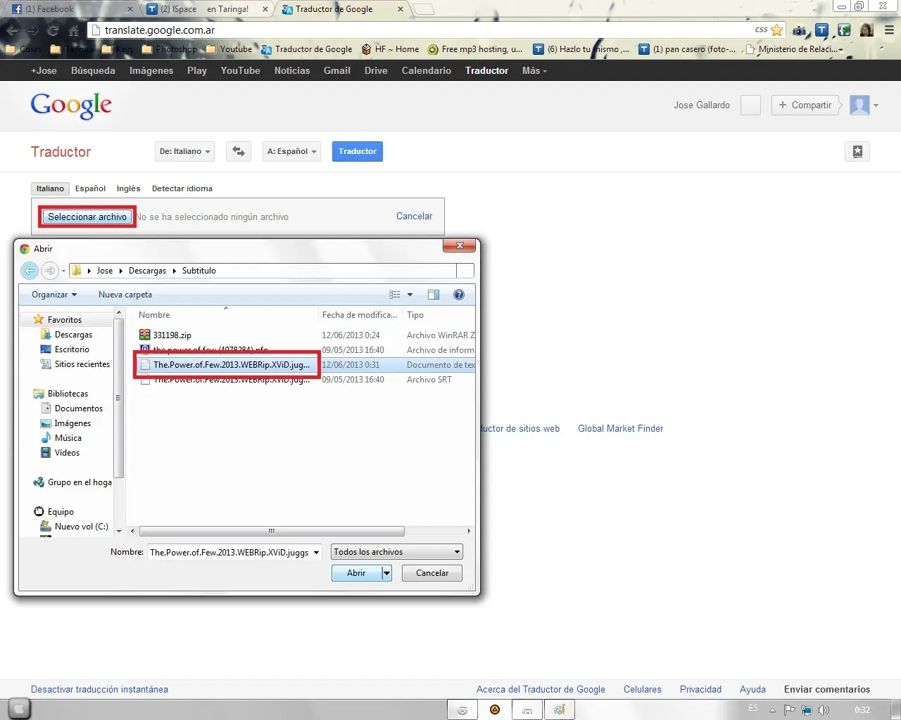Open the A: Español target language dropdown
The width and height of the screenshot is (901, 720).
coord(291,151)
